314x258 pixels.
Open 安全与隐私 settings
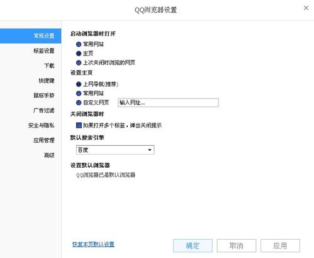pyautogui.click(x=42, y=126)
